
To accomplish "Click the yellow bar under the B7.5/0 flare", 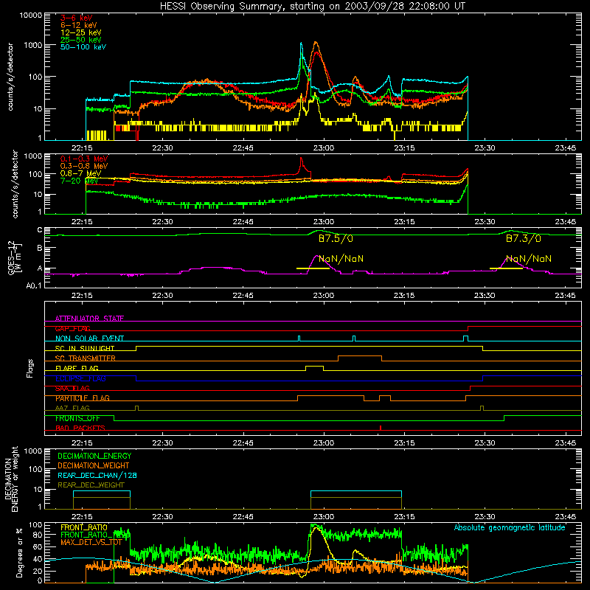I will click(x=313, y=268).
